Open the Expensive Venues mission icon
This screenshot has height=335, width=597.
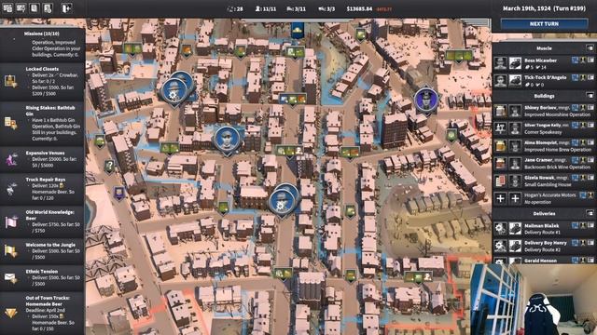[10, 159]
